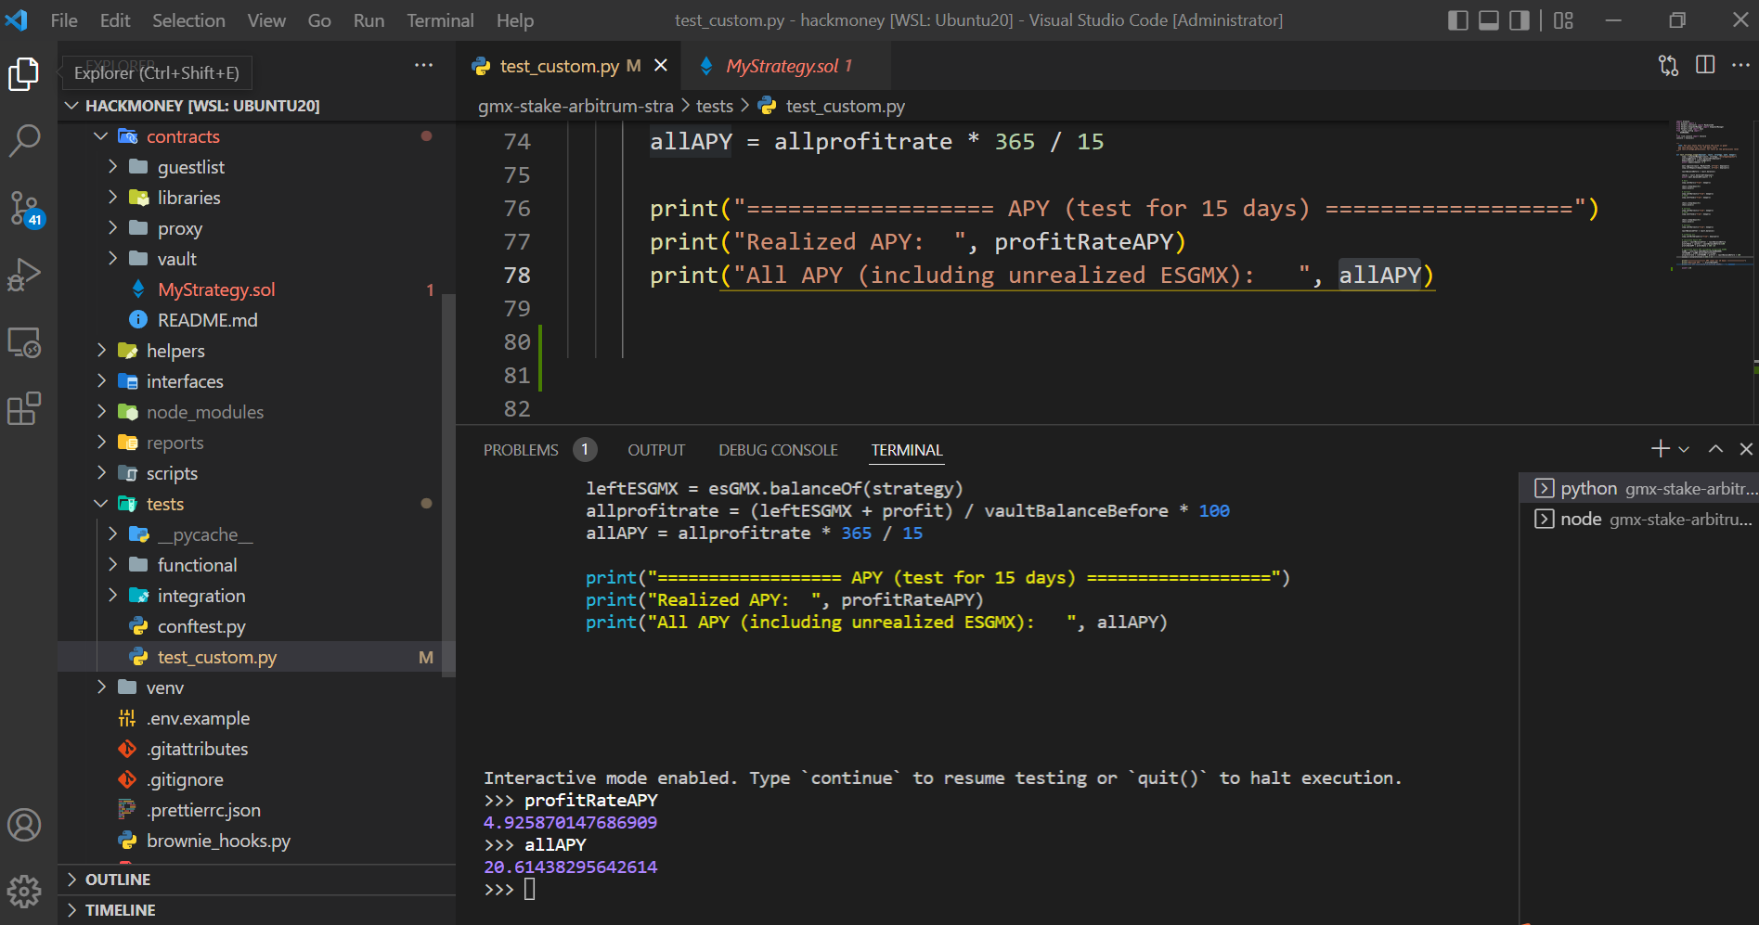
Task: Open the File menu
Action: coord(64,20)
